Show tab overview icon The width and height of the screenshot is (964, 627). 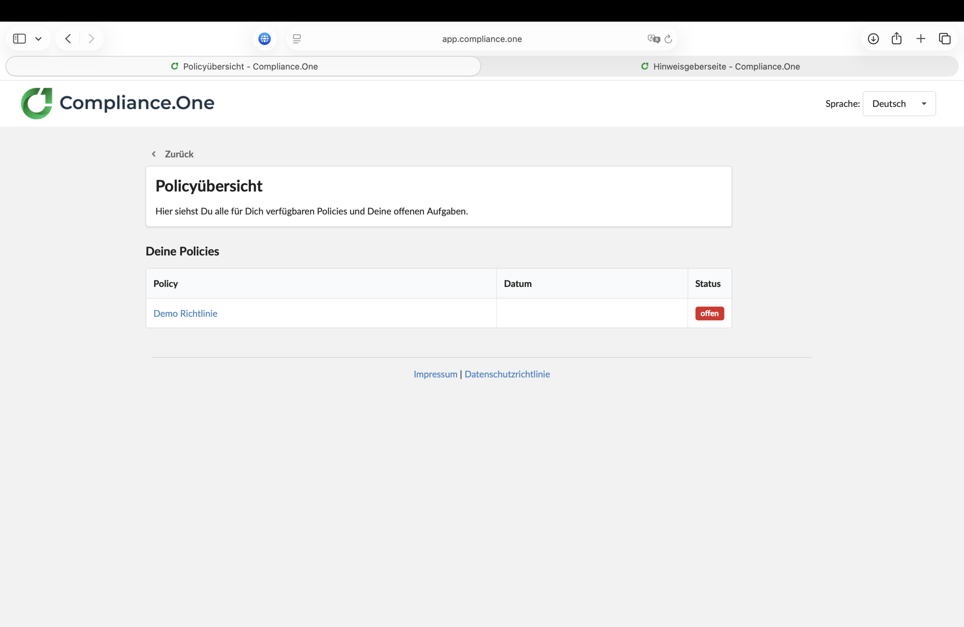[x=944, y=39]
